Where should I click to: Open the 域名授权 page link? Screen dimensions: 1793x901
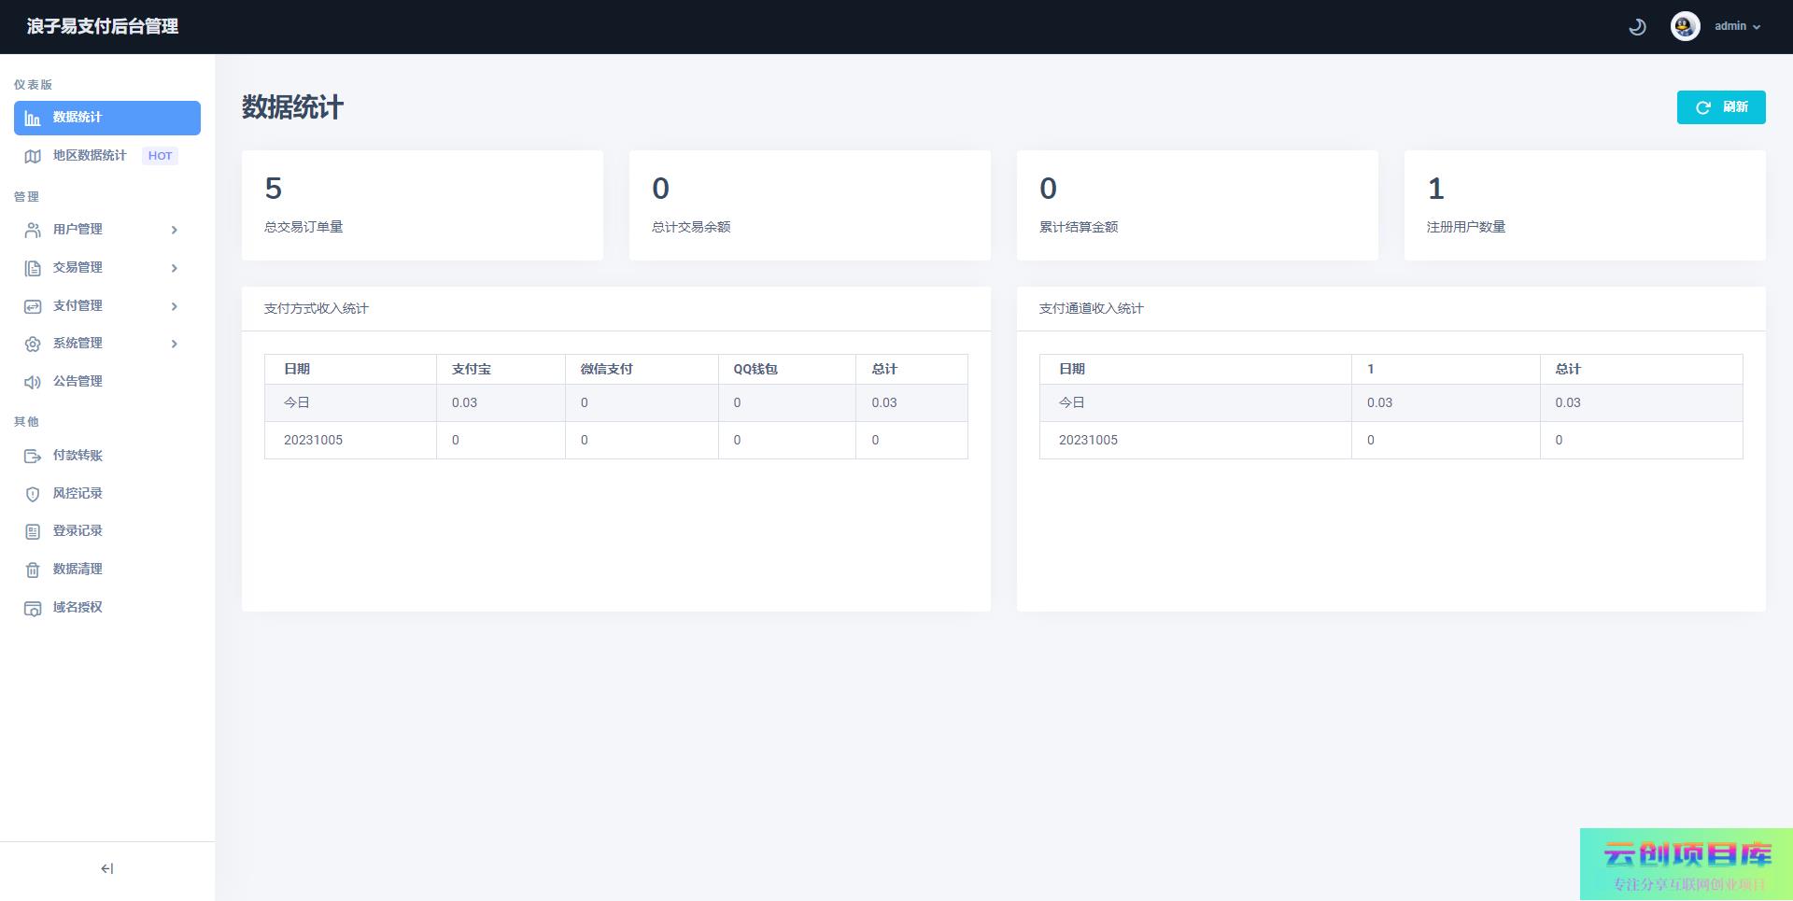(78, 608)
